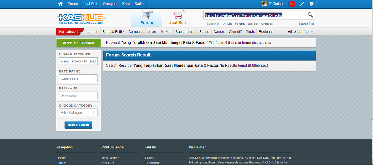Open the Lounge category
The image size is (373, 165).
pyautogui.click(x=92, y=32)
